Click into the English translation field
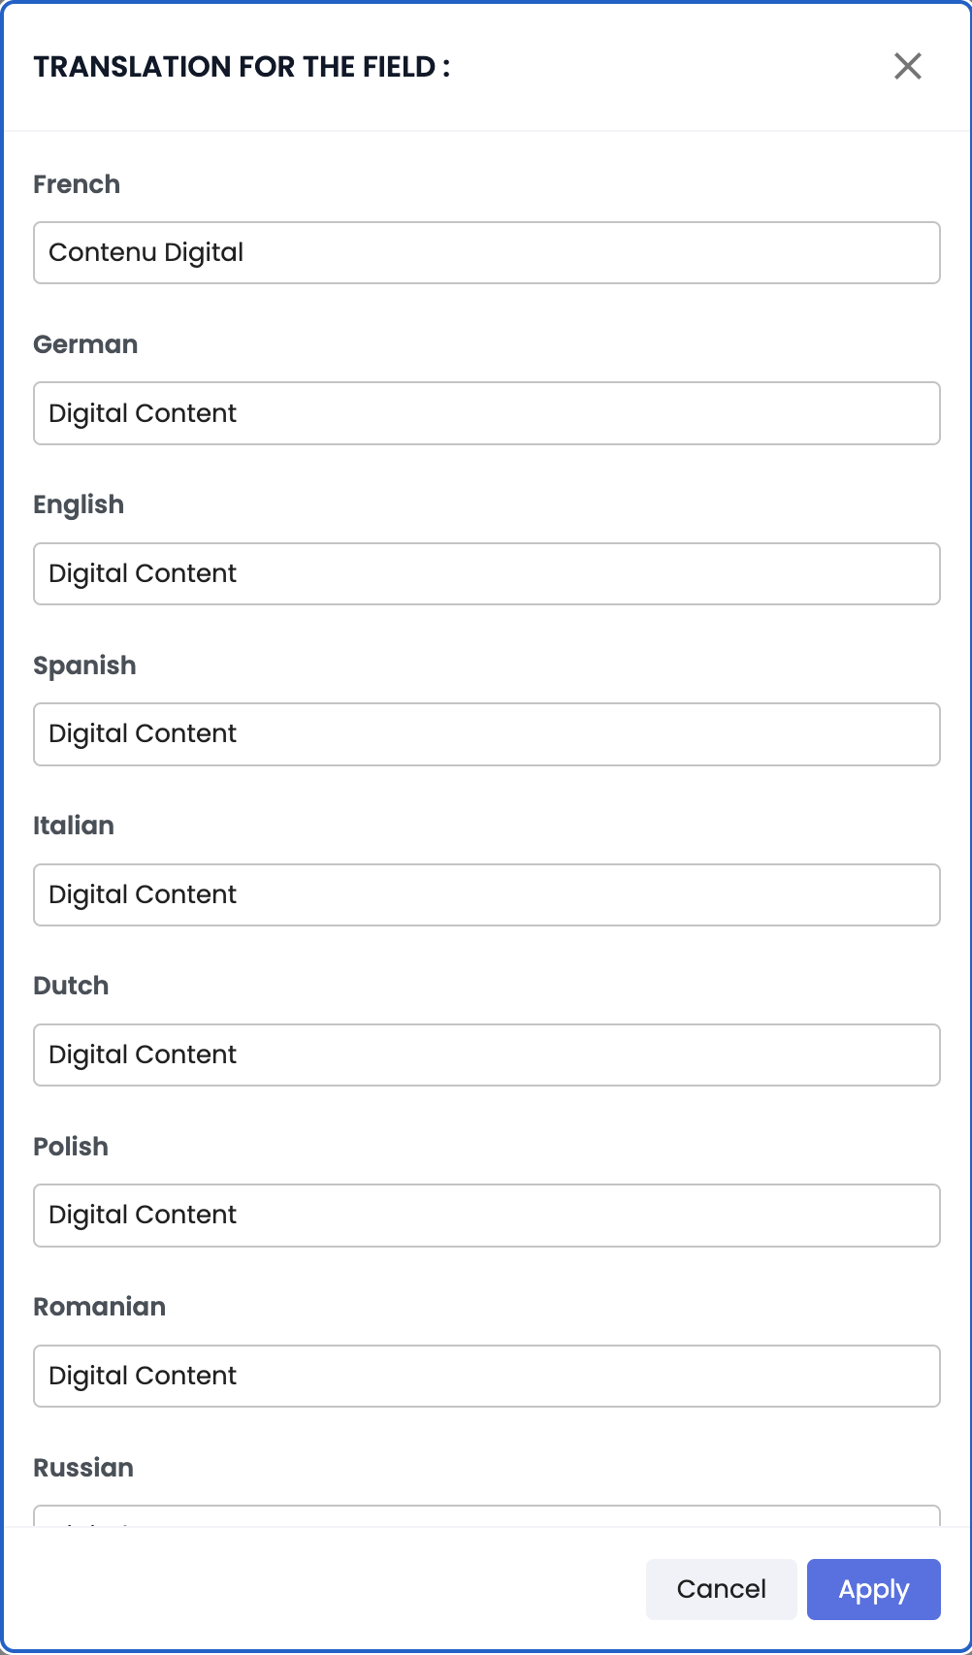 coord(486,573)
